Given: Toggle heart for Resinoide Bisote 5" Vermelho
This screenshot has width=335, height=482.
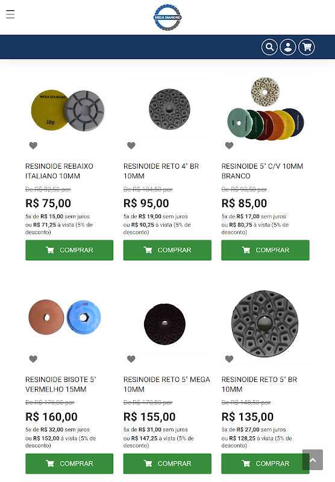Looking at the screenshot, I should coord(33,358).
